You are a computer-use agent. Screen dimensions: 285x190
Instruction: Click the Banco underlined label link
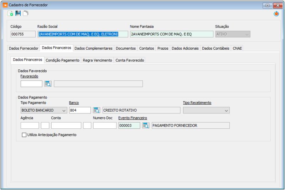point(74,103)
